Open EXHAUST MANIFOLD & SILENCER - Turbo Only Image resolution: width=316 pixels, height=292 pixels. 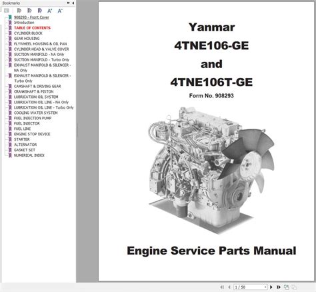[43, 78]
